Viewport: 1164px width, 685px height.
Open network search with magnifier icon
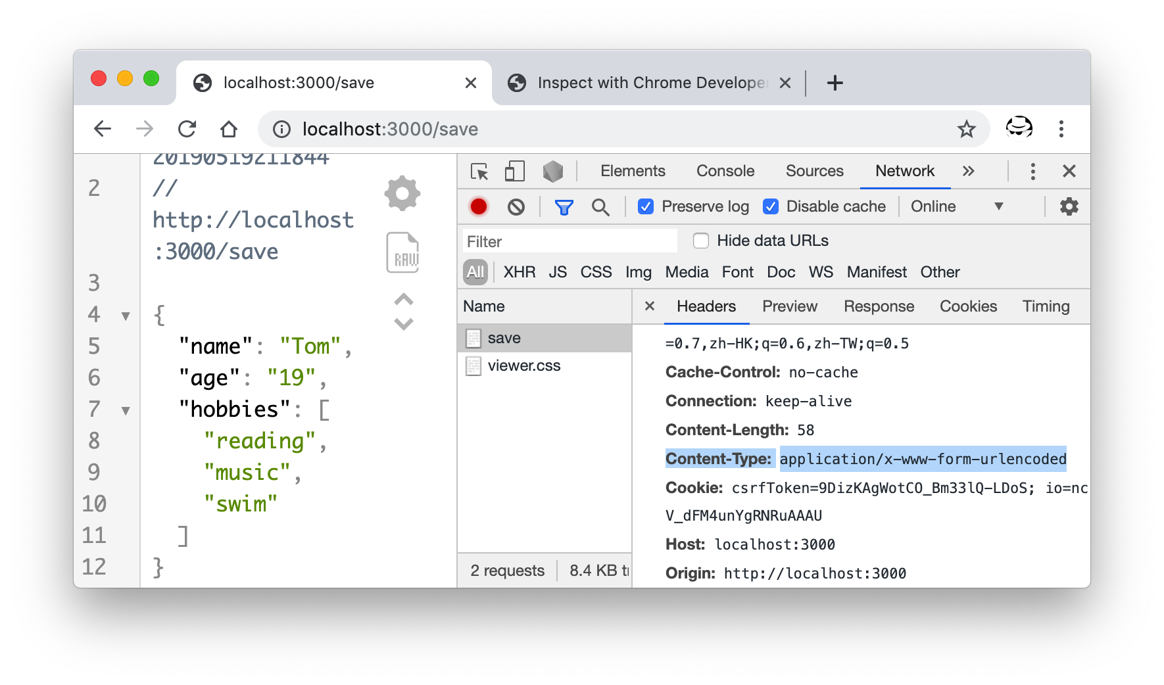[x=600, y=207]
